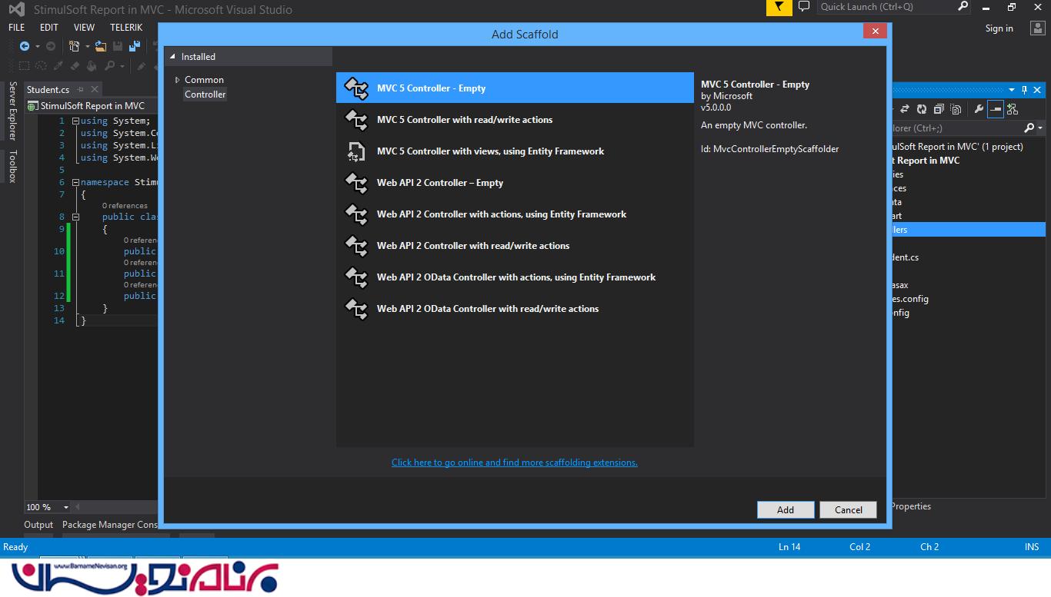The image size is (1051, 597).
Task: Click the Navigate Backward arrow icon
Action: pyautogui.click(x=25, y=46)
